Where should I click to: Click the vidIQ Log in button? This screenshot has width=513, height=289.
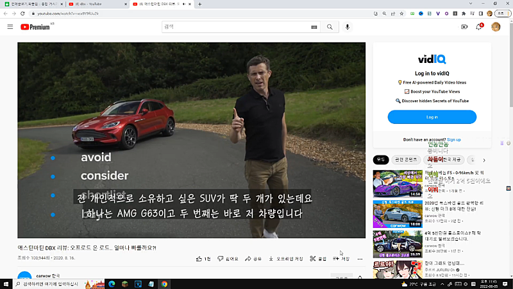pyautogui.click(x=432, y=117)
